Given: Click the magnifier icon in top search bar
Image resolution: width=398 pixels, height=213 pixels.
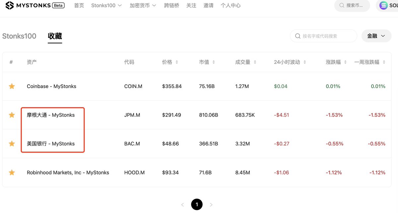Looking at the screenshot, I should tap(342, 6).
